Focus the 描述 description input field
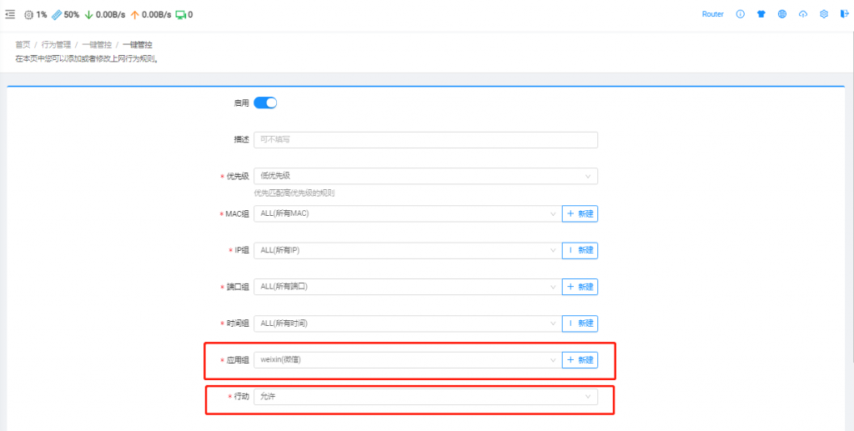The width and height of the screenshot is (854, 431). [x=426, y=140]
